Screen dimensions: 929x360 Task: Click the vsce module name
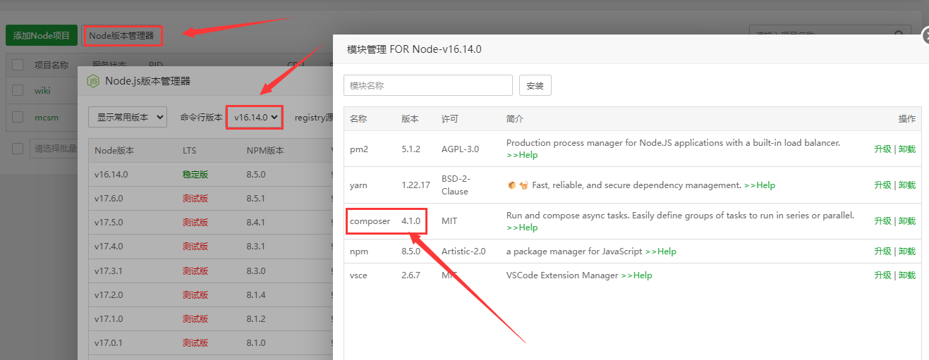[358, 275]
